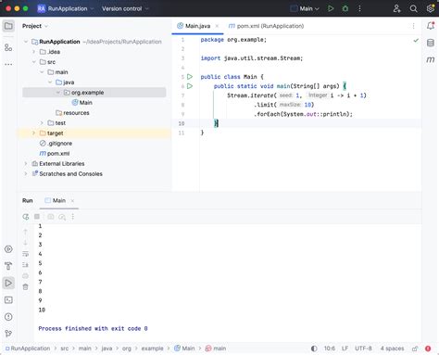This screenshot has width=439, height=355.
Task: Click the red error indicator in status bar
Action: [428, 349]
